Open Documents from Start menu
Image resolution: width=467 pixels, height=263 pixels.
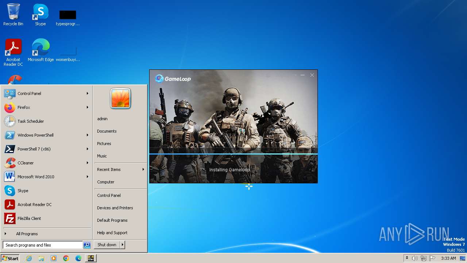[120, 131]
